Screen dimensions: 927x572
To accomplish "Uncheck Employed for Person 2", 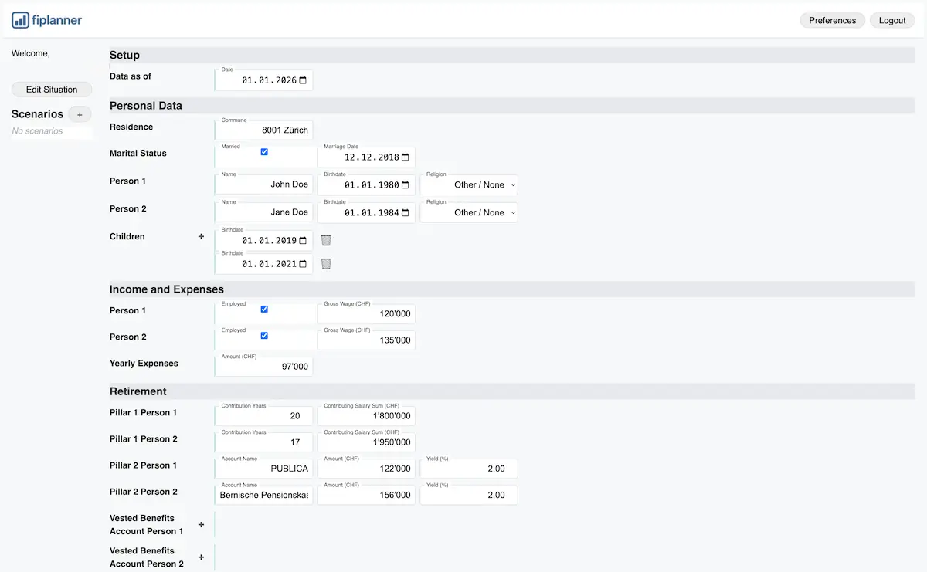I will [x=264, y=335].
